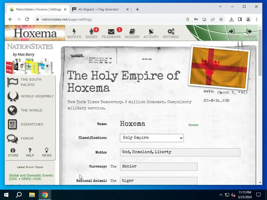Open the Chrome tab search chevron
Viewport: 267px width, 200px height.
click(220, 7)
